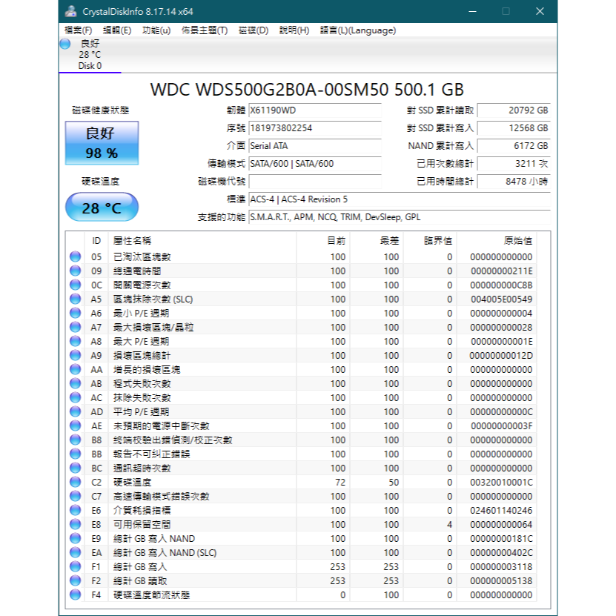Click the status orb for attribute AB
This screenshot has height=616, width=616.
click(x=75, y=383)
